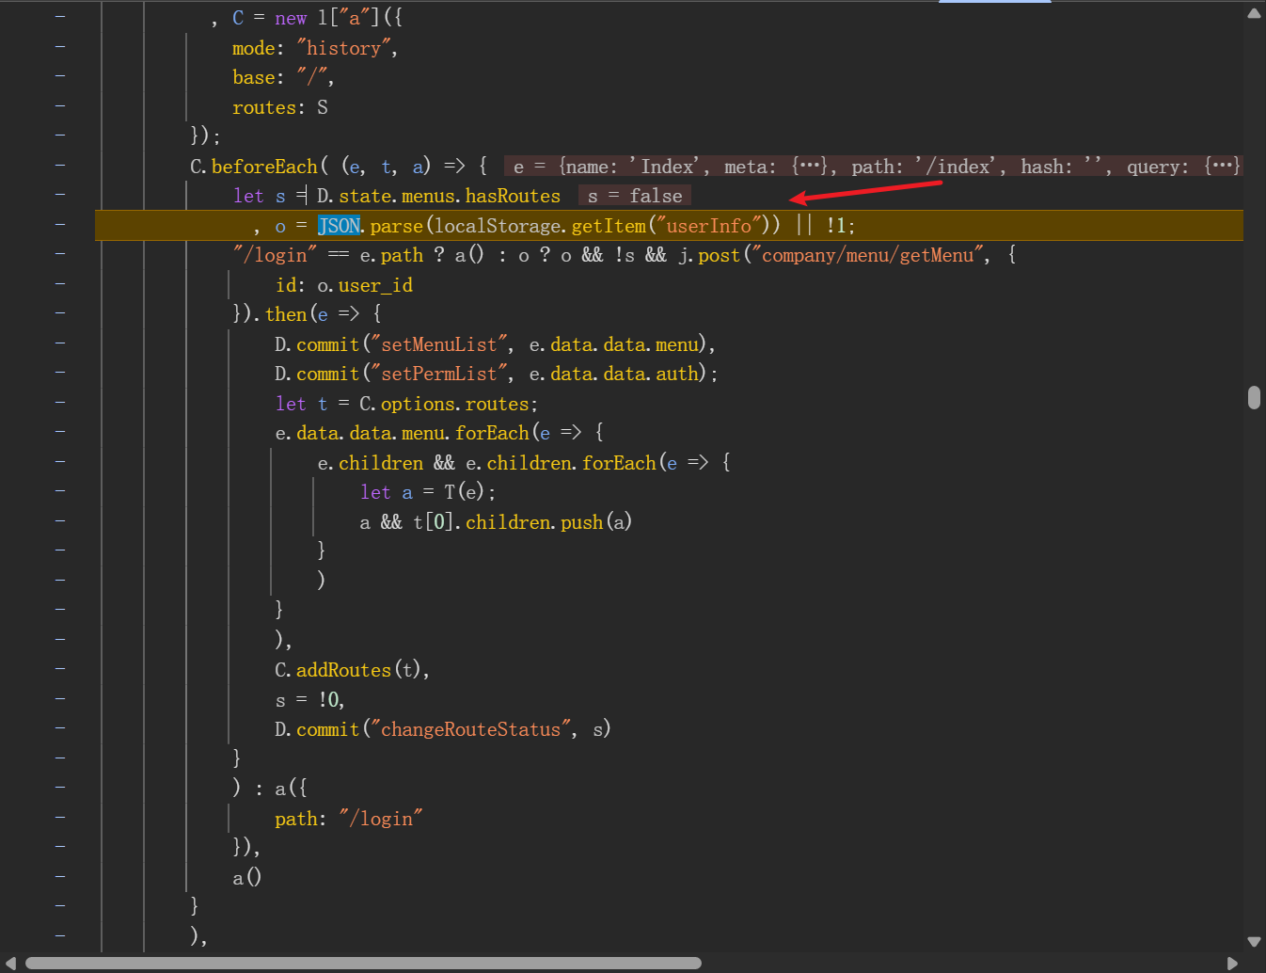
Task: Click gutter dash beside let t = C.options.routes
Action: tap(60, 402)
